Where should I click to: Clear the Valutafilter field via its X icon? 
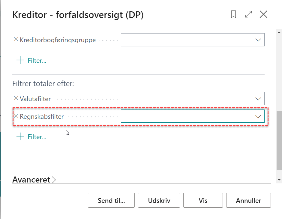(16, 98)
